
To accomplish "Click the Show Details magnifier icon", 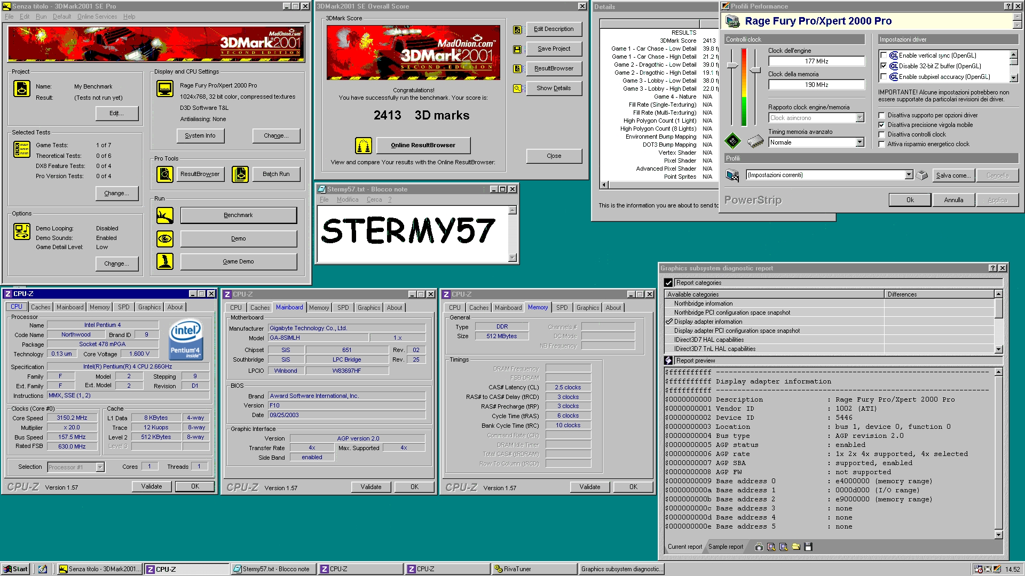I will click(517, 89).
